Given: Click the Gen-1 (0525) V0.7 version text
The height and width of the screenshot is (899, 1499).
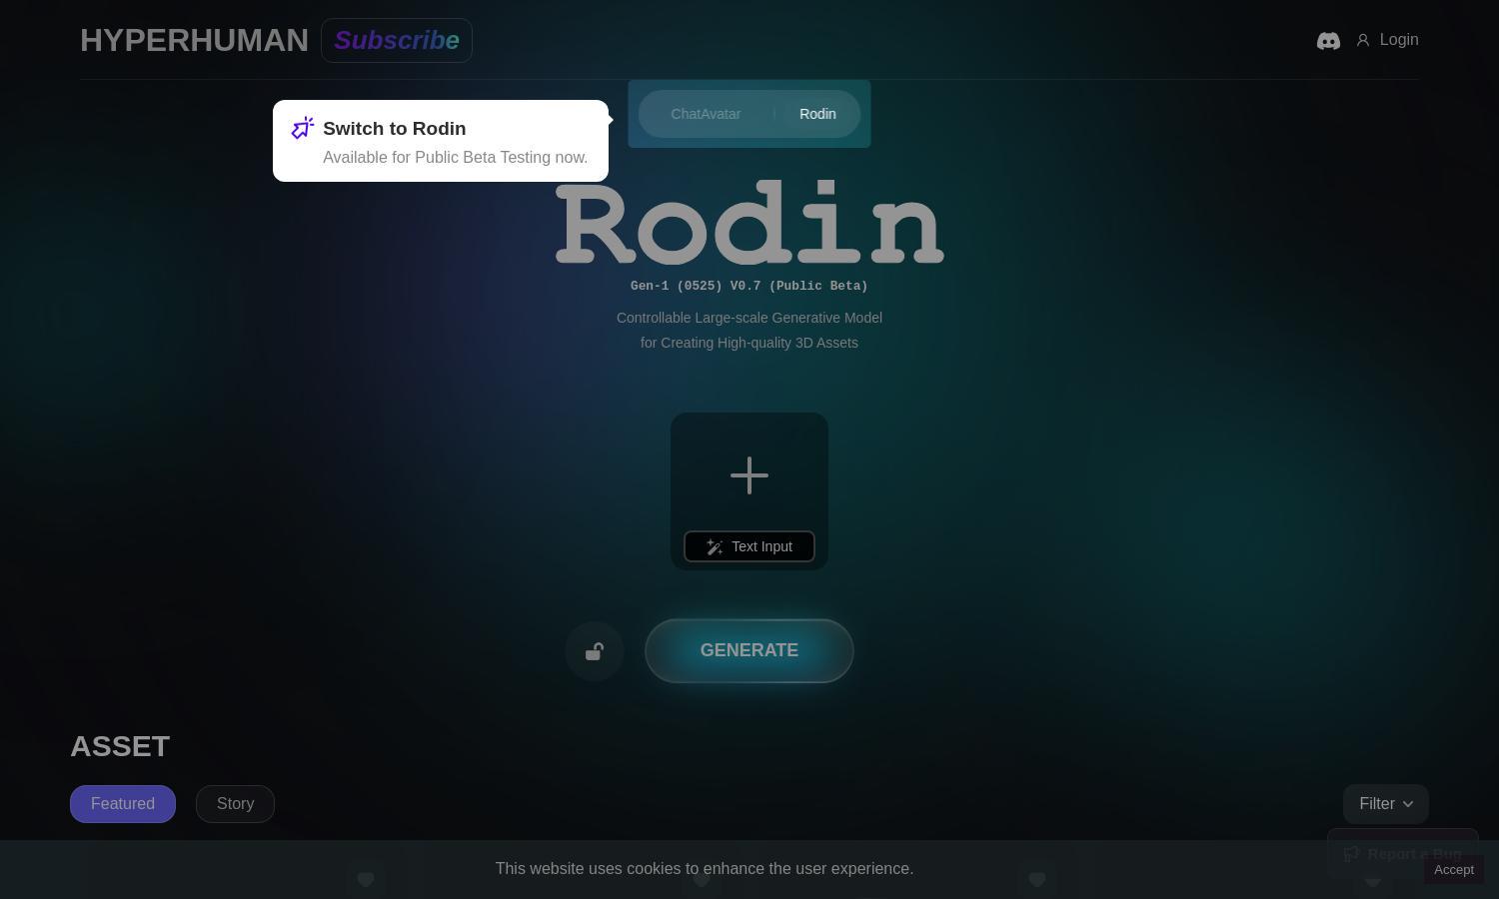Looking at the screenshot, I should [749, 286].
